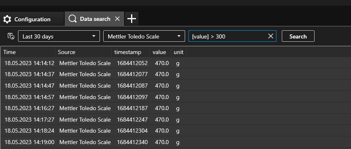351x149 pixels.
Task: Click timestamp cell 1684412304
Action: click(132, 131)
